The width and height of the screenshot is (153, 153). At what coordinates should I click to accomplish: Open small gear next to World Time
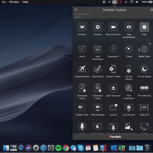click(150, 44)
